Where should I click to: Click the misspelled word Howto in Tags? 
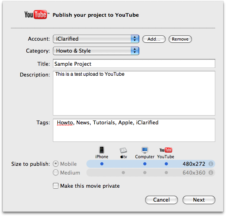click(x=65, y=123)
